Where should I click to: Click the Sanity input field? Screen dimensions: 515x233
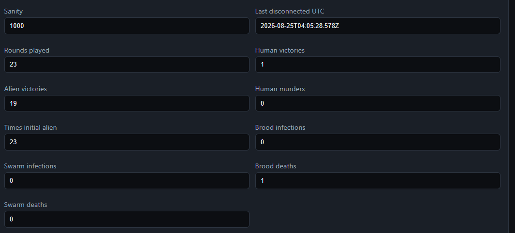pos(127,26)
